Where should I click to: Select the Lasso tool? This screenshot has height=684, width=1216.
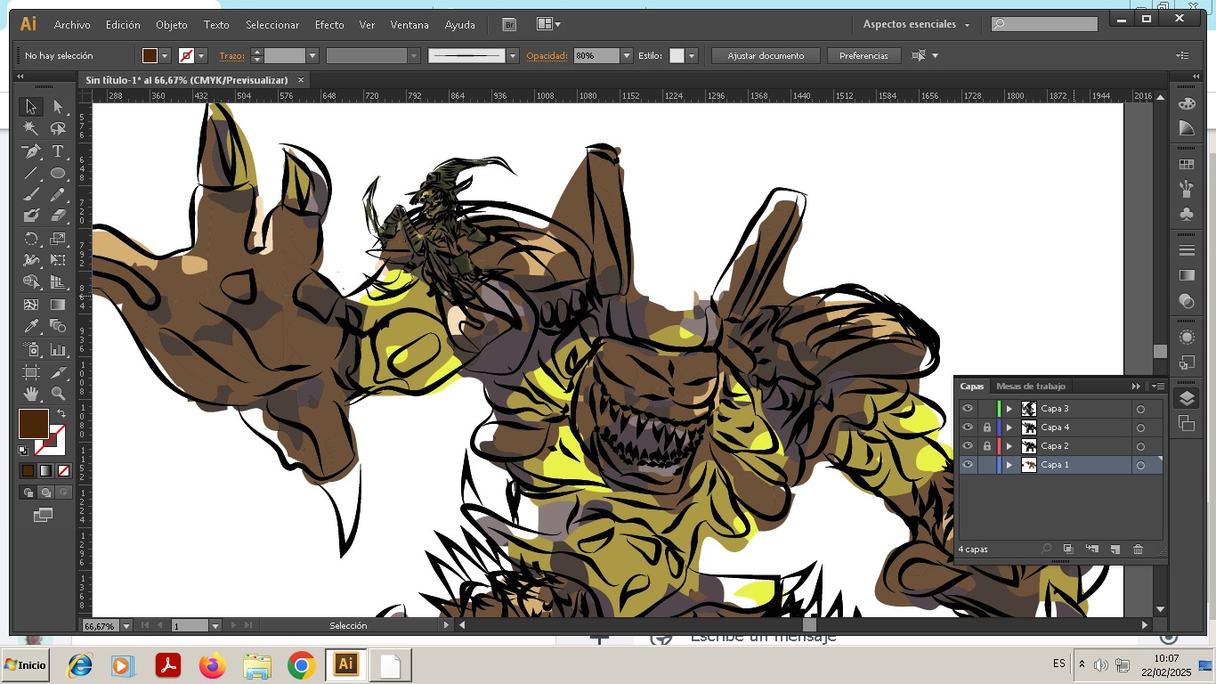[58, 128]
